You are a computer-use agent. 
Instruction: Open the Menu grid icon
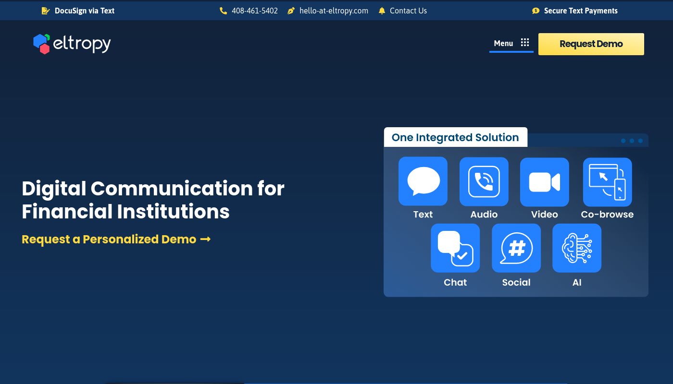525,43
